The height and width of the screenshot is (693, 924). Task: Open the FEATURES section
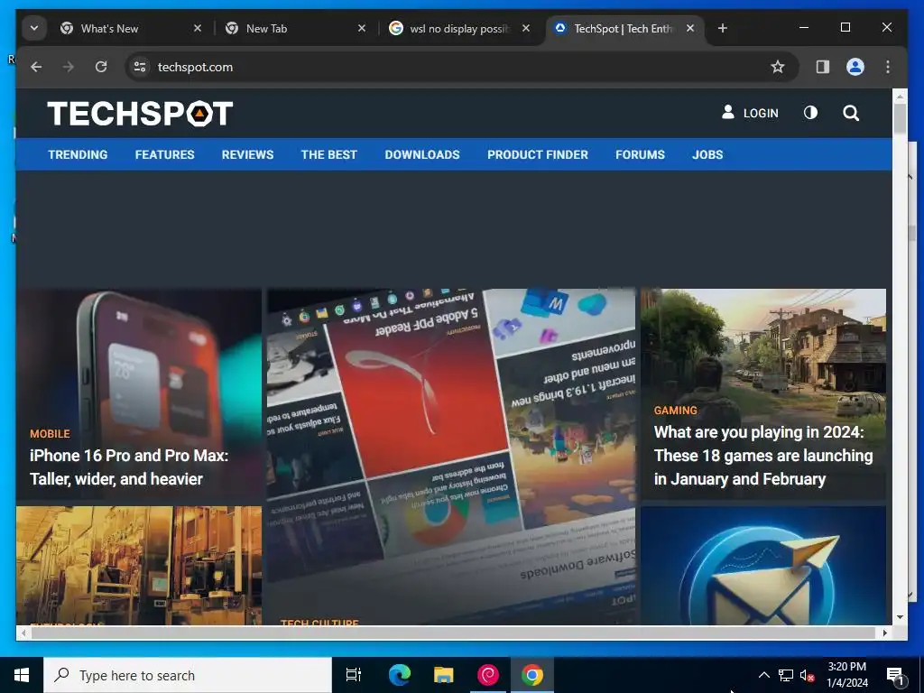tap(164, 154)
